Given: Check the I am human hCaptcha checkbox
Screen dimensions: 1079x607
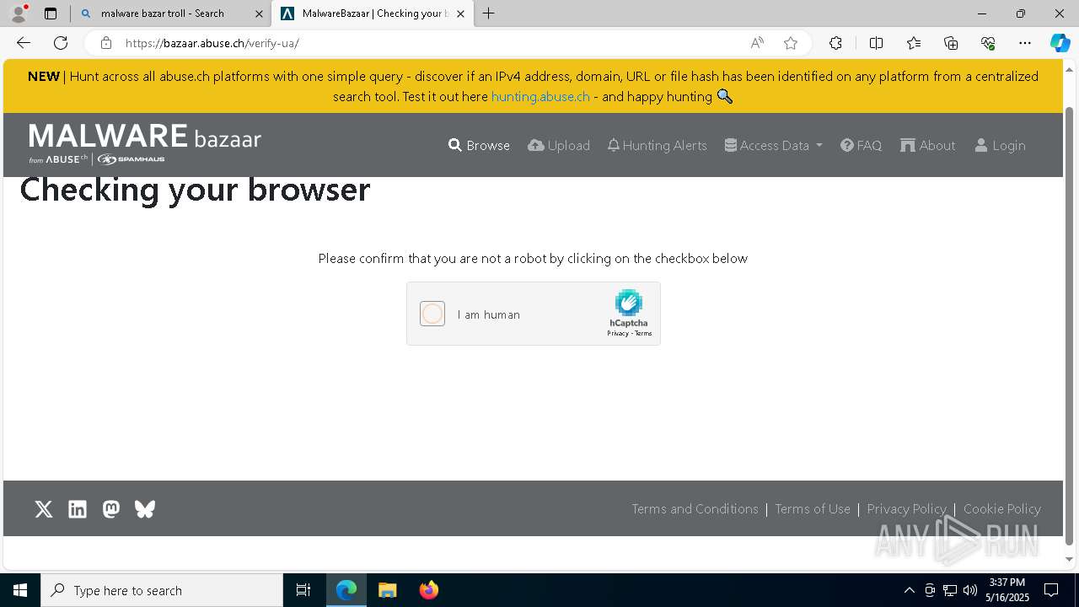Looking at the screenshot, I should pyautogui.click(x=432, y=314).
